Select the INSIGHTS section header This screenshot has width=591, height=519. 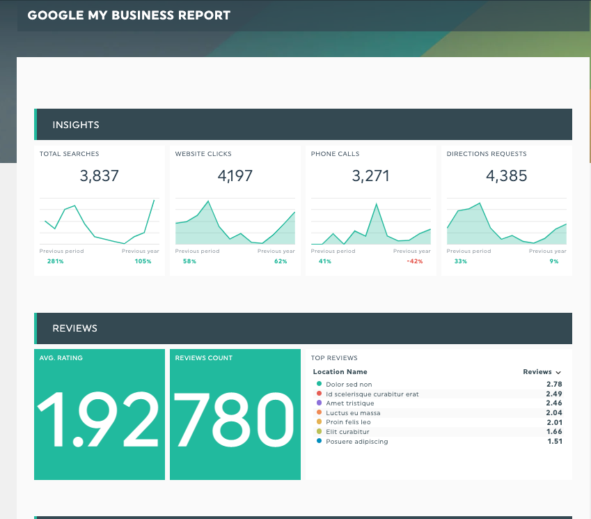point(76,124)
